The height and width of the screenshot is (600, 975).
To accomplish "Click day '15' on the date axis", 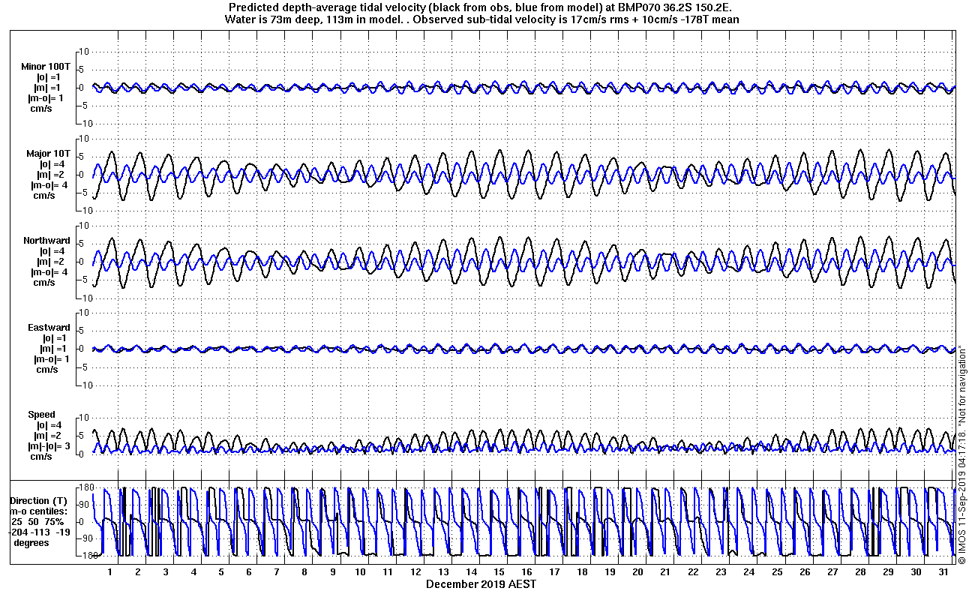I will (x=499, y=571).
